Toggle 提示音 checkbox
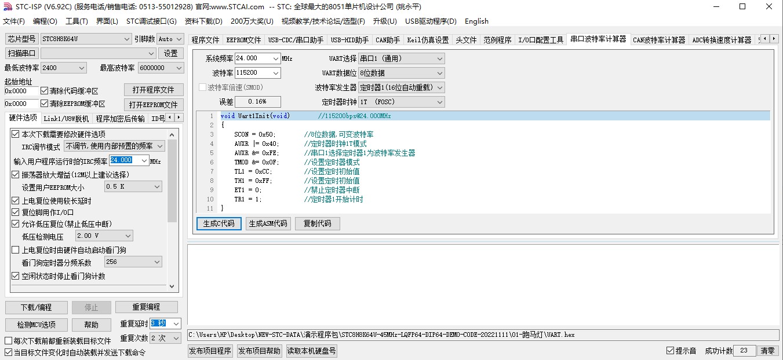783x360 pixels. [670, 351]
